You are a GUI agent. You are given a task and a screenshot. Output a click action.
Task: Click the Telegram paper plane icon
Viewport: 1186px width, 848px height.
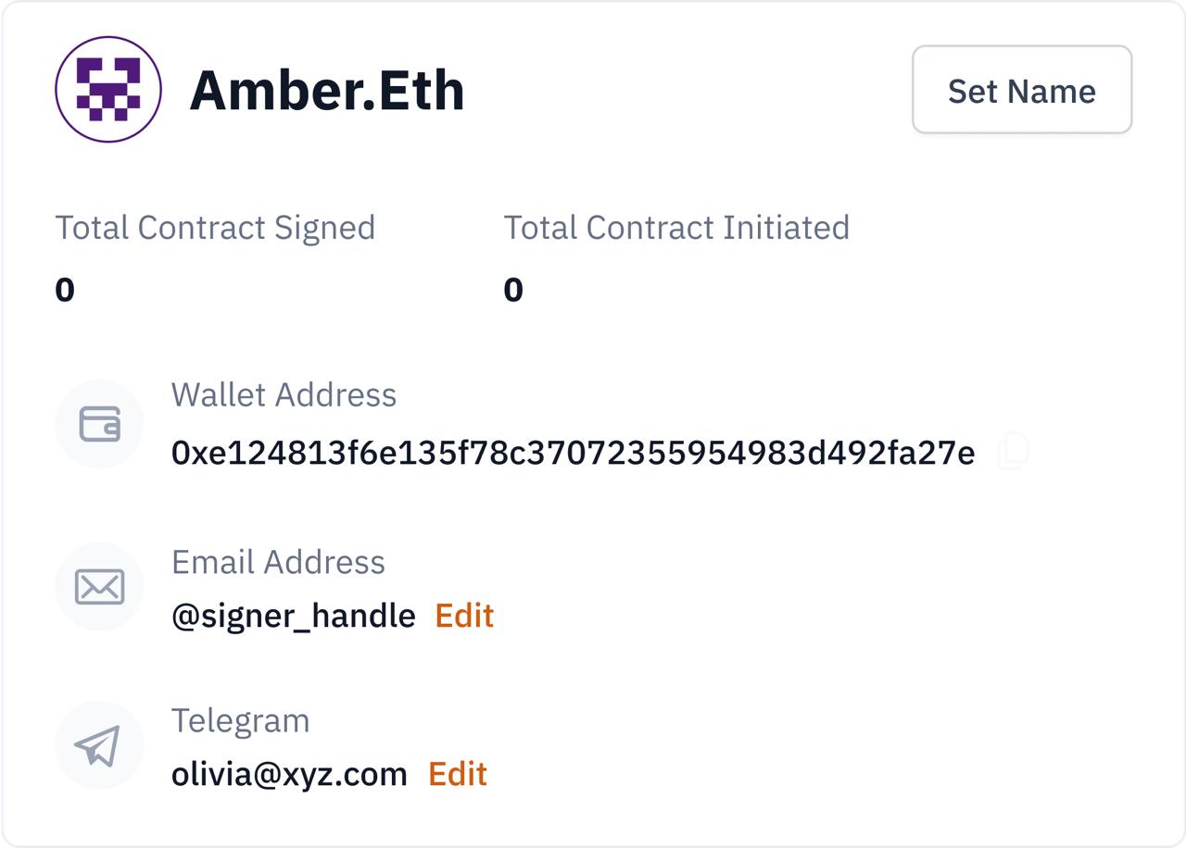(99, 745)
